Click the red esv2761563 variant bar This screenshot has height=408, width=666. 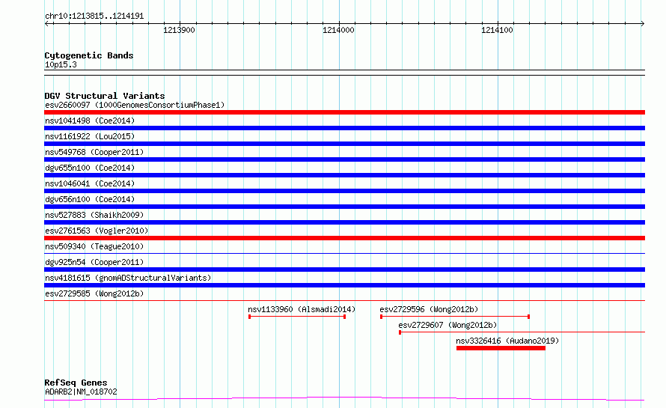pos(344,238)
